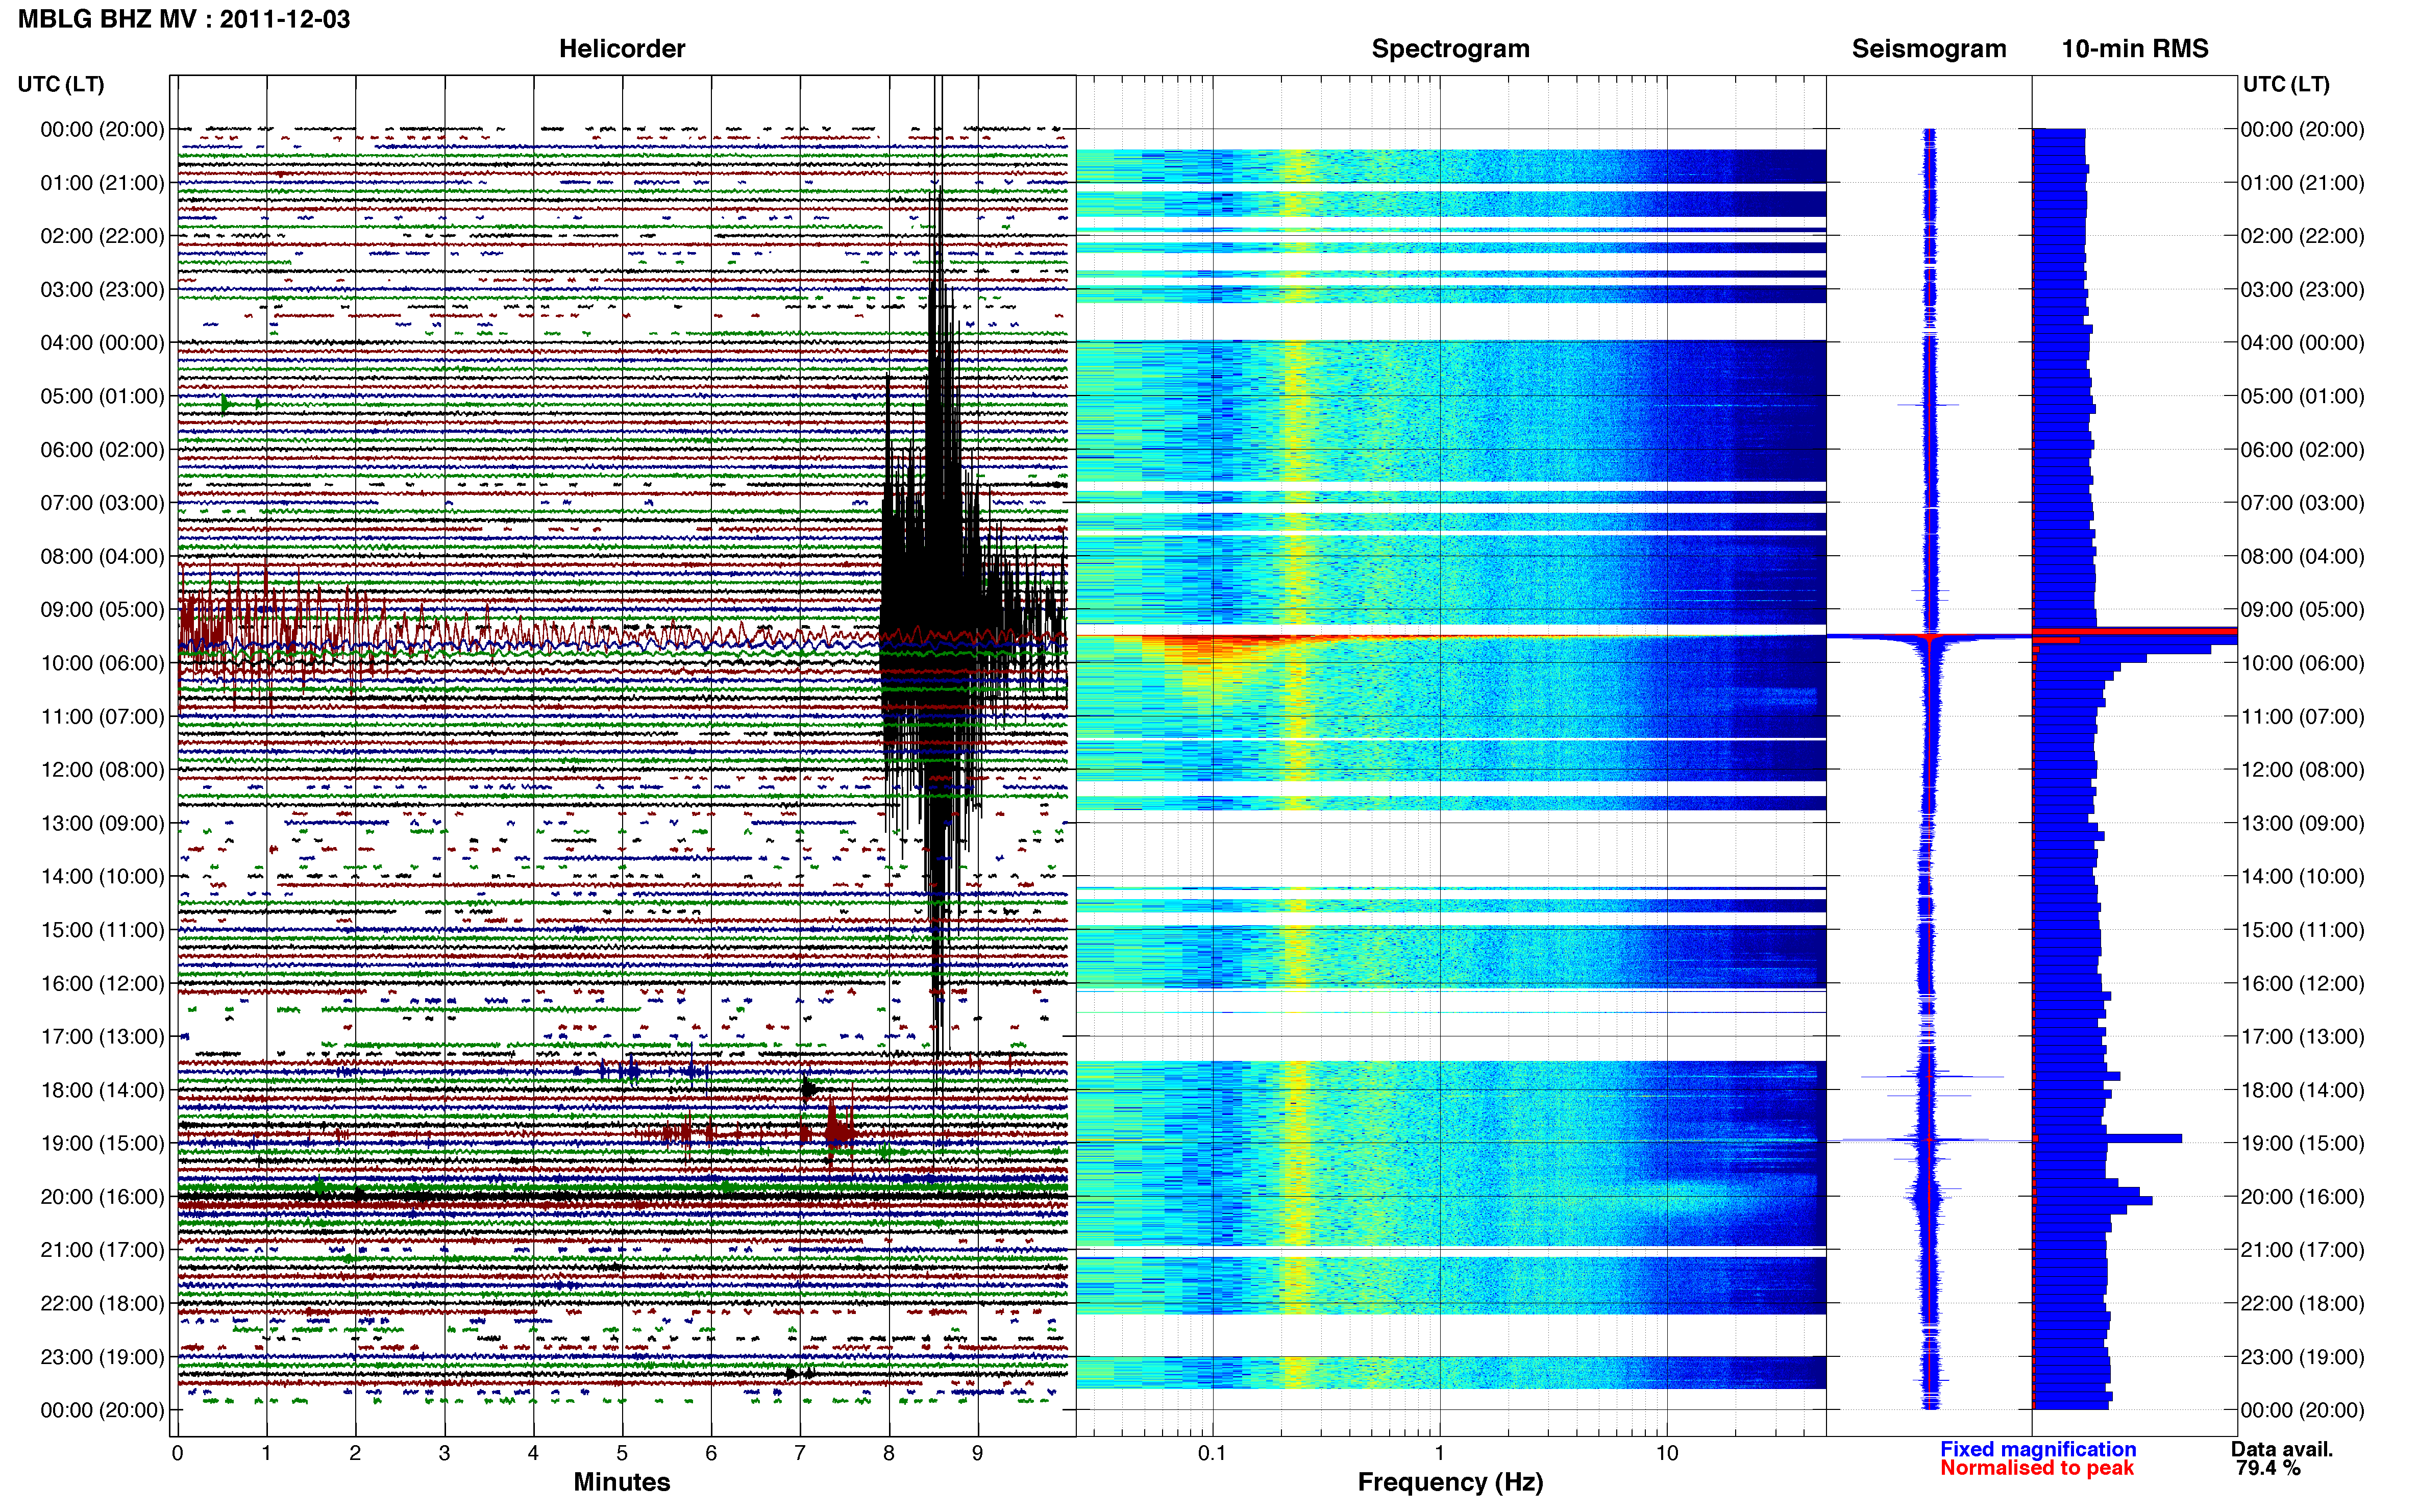Click right-axis time label 13:00 (09:00)
Viewport: 2419px width, 1512px height.
pyautogui.click(x=2302, y=823)
